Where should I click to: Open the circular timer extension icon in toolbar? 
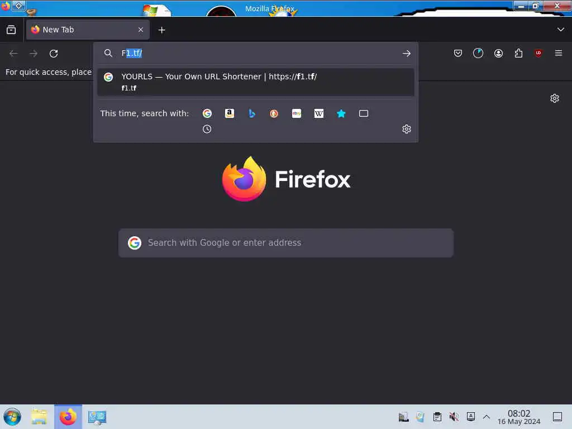click(478, 53)
